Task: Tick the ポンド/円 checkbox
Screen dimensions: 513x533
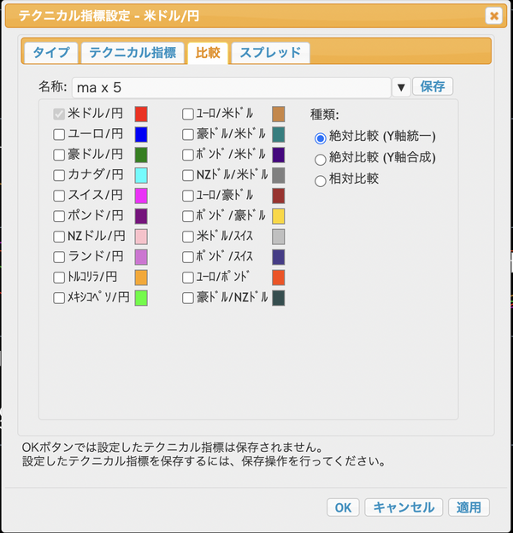Action: [59, 216]
